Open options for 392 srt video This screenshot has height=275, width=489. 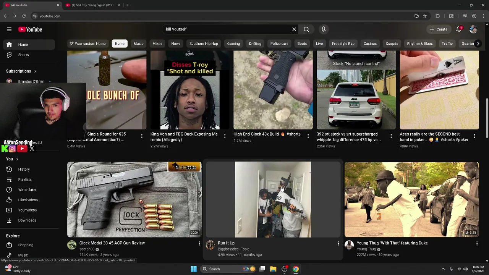(x=391, y=136)
